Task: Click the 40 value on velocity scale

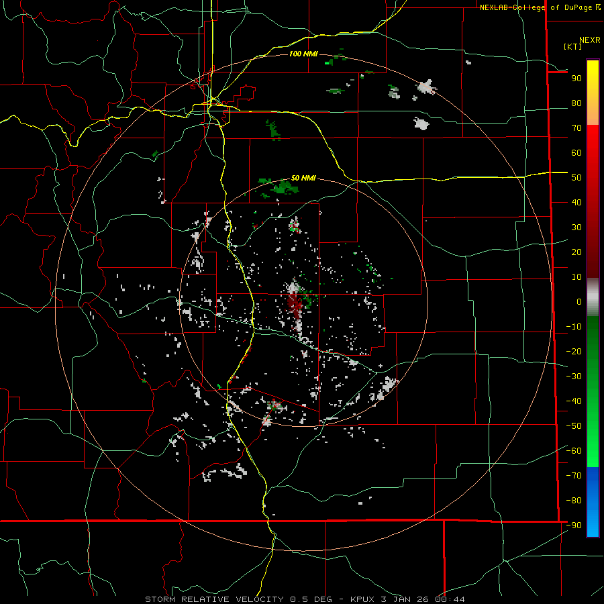Action: 576,203
